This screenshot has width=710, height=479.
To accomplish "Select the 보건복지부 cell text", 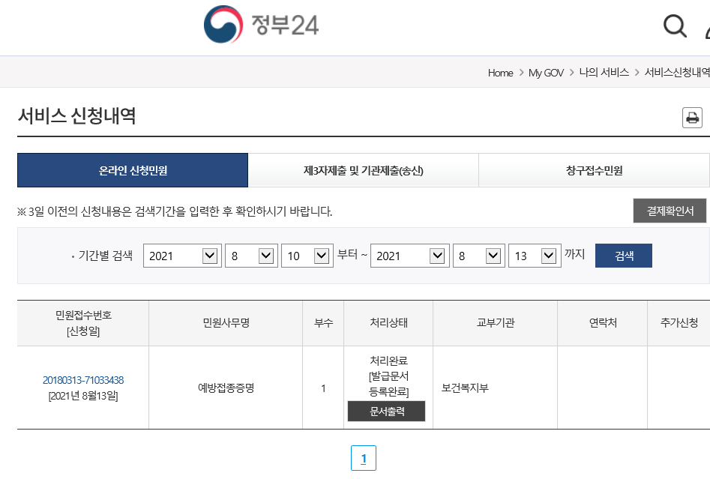I will click(465, 388).
